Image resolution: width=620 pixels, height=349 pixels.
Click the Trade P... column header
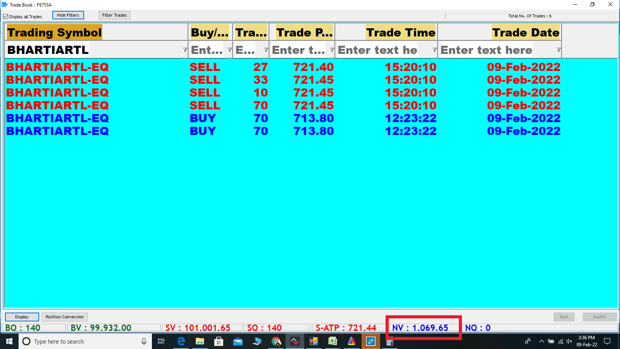tap(302, 32)
